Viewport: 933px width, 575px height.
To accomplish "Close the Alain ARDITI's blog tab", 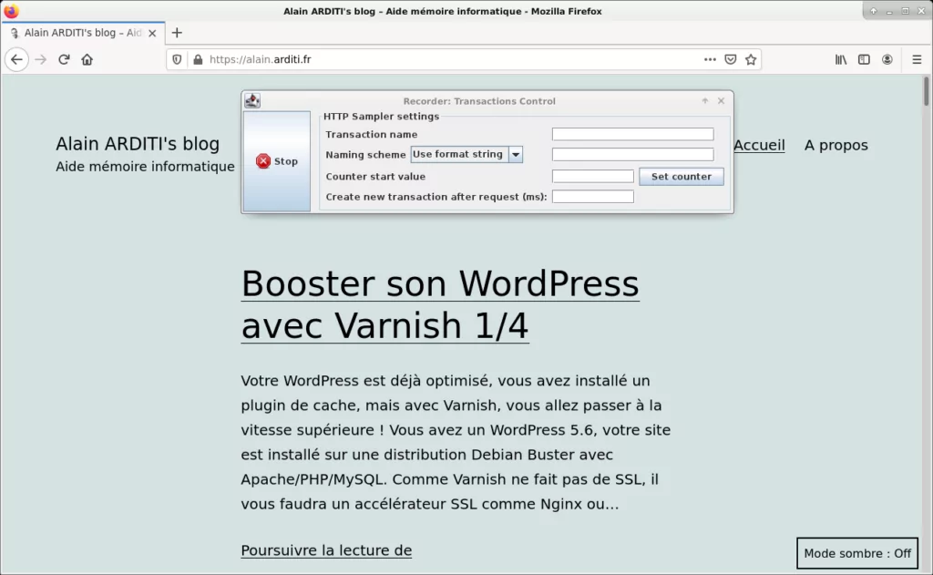I will pyautogui.click(x=152, y=34).
